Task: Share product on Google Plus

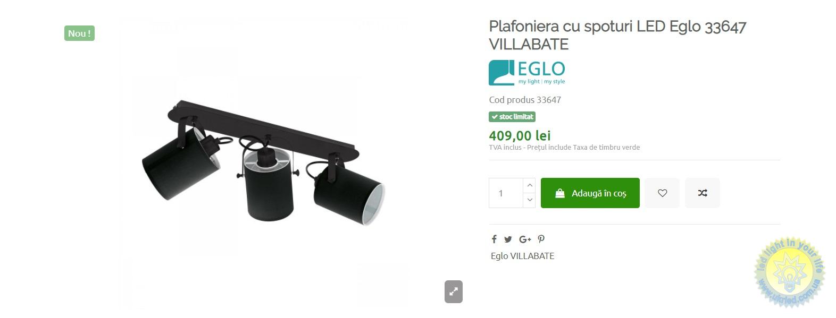Action: pos(525,239)
